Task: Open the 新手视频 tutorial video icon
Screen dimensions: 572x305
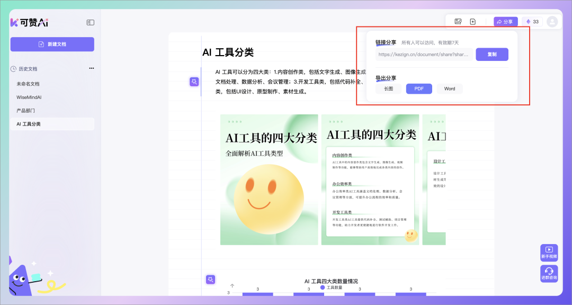Action: click(x=549, y=252)
